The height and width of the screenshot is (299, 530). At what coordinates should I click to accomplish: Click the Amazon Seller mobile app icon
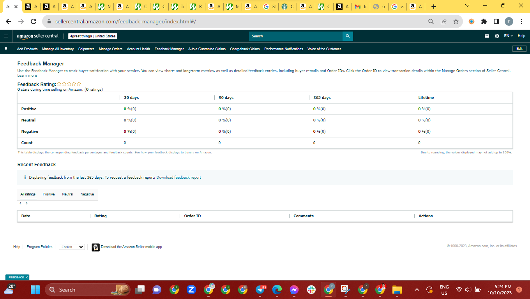pyautogui.click(x=95, y=247)
